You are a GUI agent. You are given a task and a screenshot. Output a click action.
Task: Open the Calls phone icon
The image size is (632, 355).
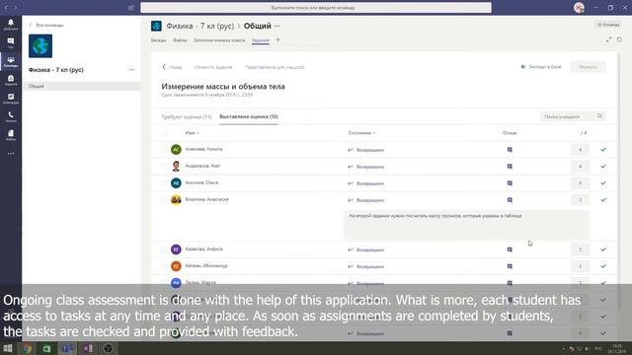tap(11, 116)
